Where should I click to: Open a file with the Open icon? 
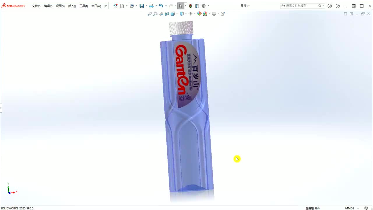tap(132, 6)
